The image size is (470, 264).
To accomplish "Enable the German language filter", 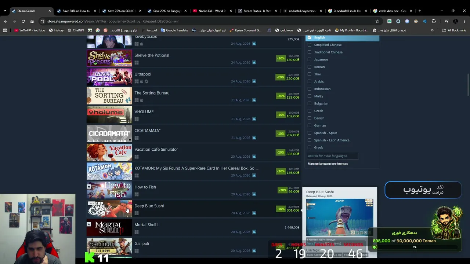I will point(310,125).
